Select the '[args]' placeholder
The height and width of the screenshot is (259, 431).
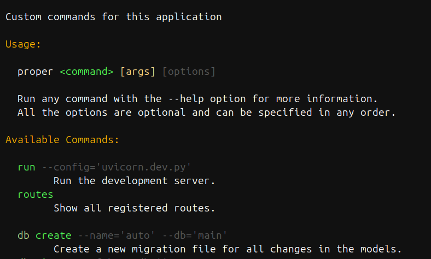click(x=138, y=72)
